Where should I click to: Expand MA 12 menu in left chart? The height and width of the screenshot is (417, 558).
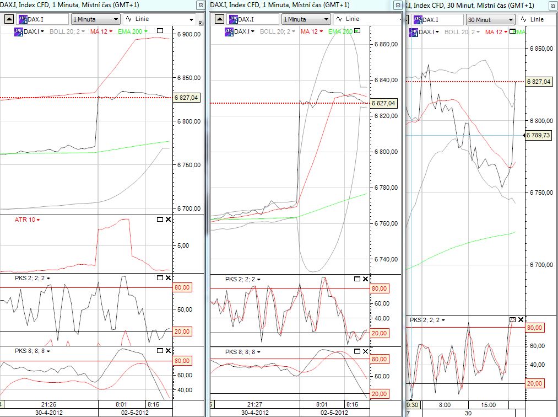tap(111, 31)
